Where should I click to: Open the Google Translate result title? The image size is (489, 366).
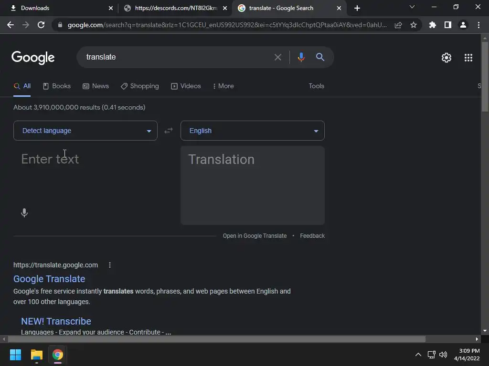coord(49,279)
